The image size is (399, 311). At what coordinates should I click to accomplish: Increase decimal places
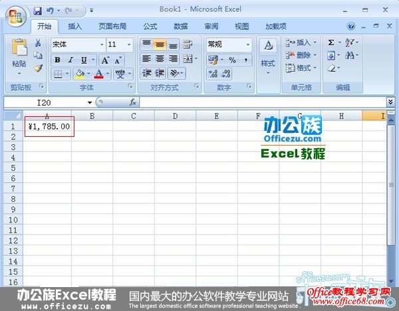pyautogui.click(x=213, y=74)
